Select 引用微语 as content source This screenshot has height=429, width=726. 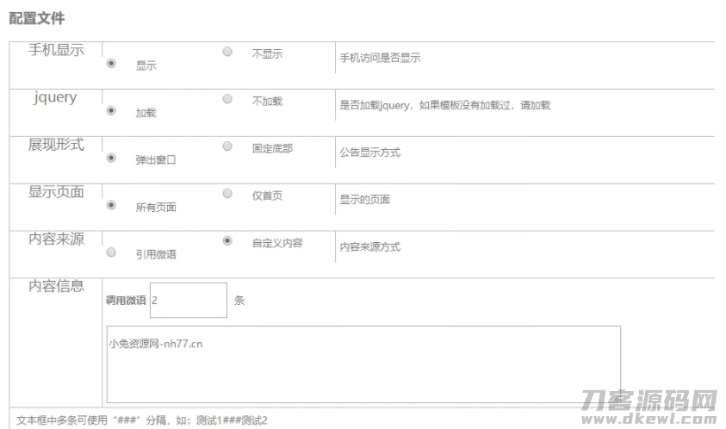[111, 252]
